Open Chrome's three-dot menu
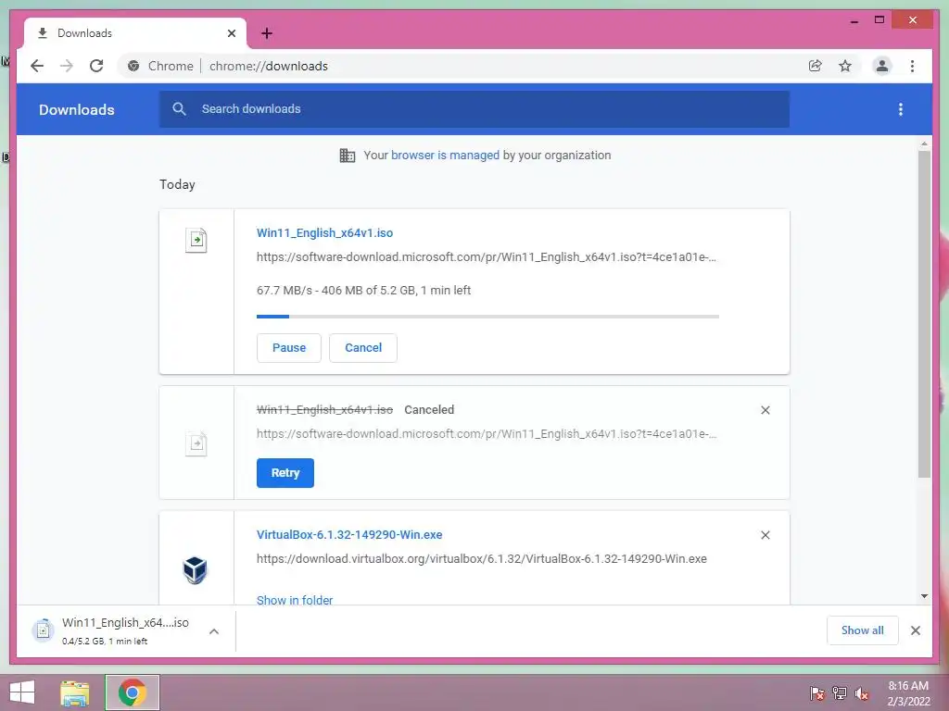Image resolution: width=949 pixels, height=711 pixels. (x=912, y=66)
